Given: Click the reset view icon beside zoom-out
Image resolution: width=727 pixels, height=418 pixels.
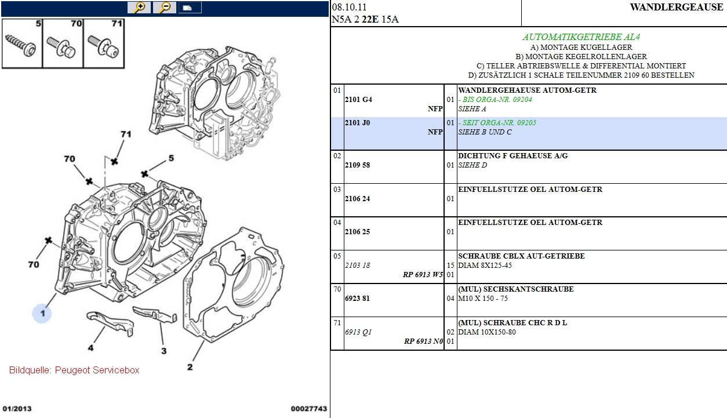Looking at the screenshot, I should tap(190, 8).
